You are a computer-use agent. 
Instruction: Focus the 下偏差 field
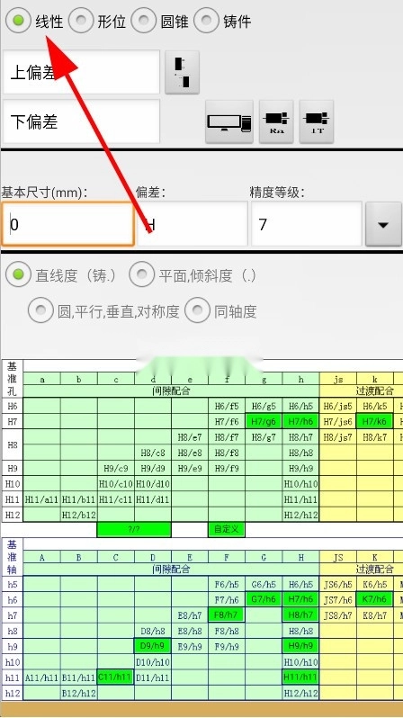tap(82, 121)
